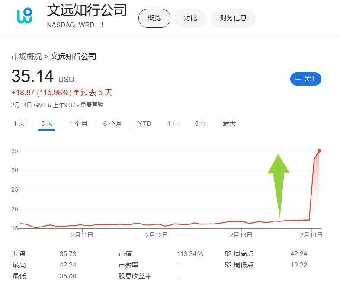Open the 免责声明 disclaimer link

(92, 105)
